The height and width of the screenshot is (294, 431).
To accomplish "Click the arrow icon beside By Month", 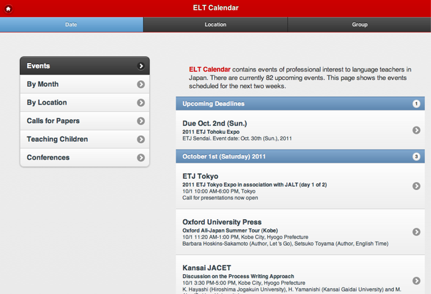I will pos(141,84).
